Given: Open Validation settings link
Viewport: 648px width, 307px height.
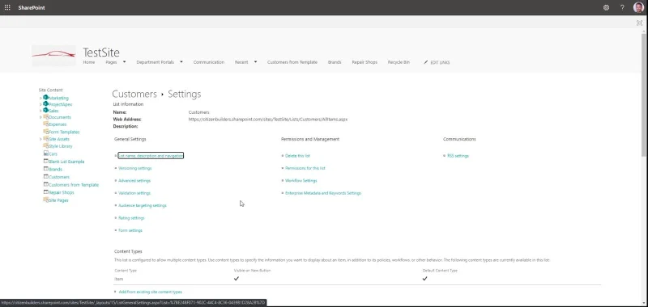Looking at the screenshot, I should point(134,193).
